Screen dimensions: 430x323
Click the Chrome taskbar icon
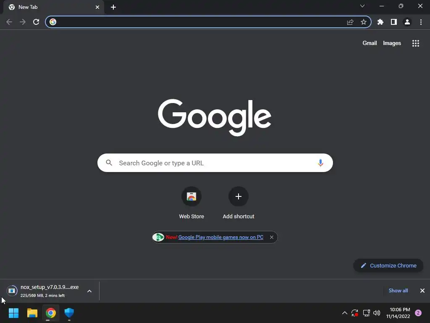51,313
